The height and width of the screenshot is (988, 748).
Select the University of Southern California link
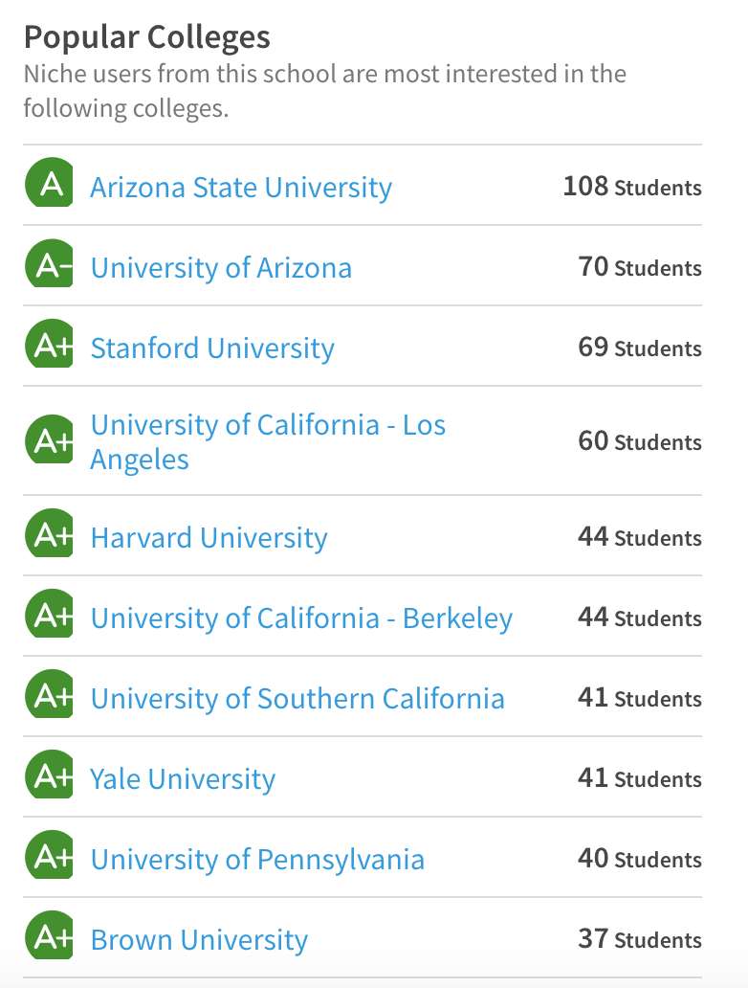(297, 698)
